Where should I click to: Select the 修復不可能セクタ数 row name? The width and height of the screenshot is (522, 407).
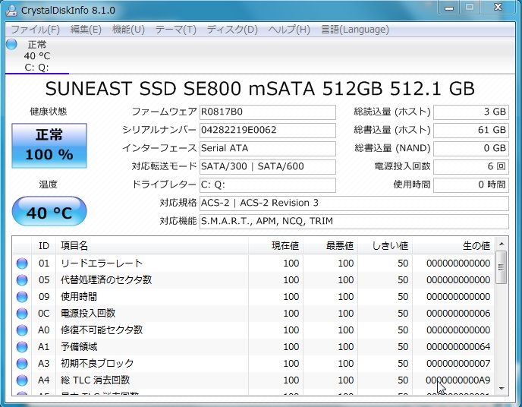click(102, 330)
